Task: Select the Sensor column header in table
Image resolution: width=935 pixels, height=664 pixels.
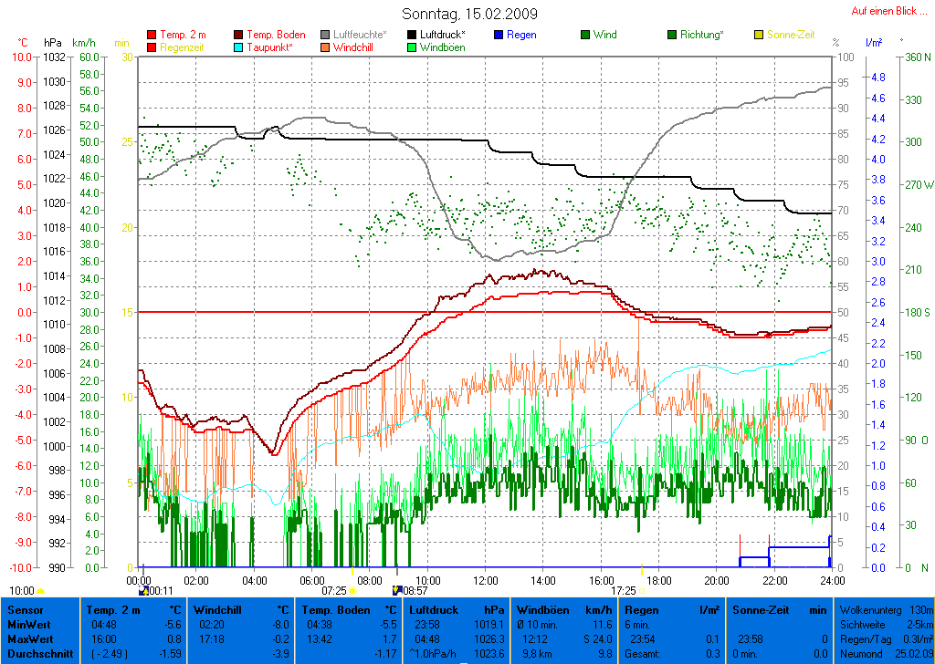Action: pyautogui.click(x=24, y=609)
